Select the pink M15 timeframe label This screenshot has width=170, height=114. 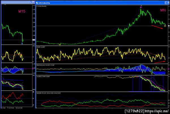click(x=22, y=11)
